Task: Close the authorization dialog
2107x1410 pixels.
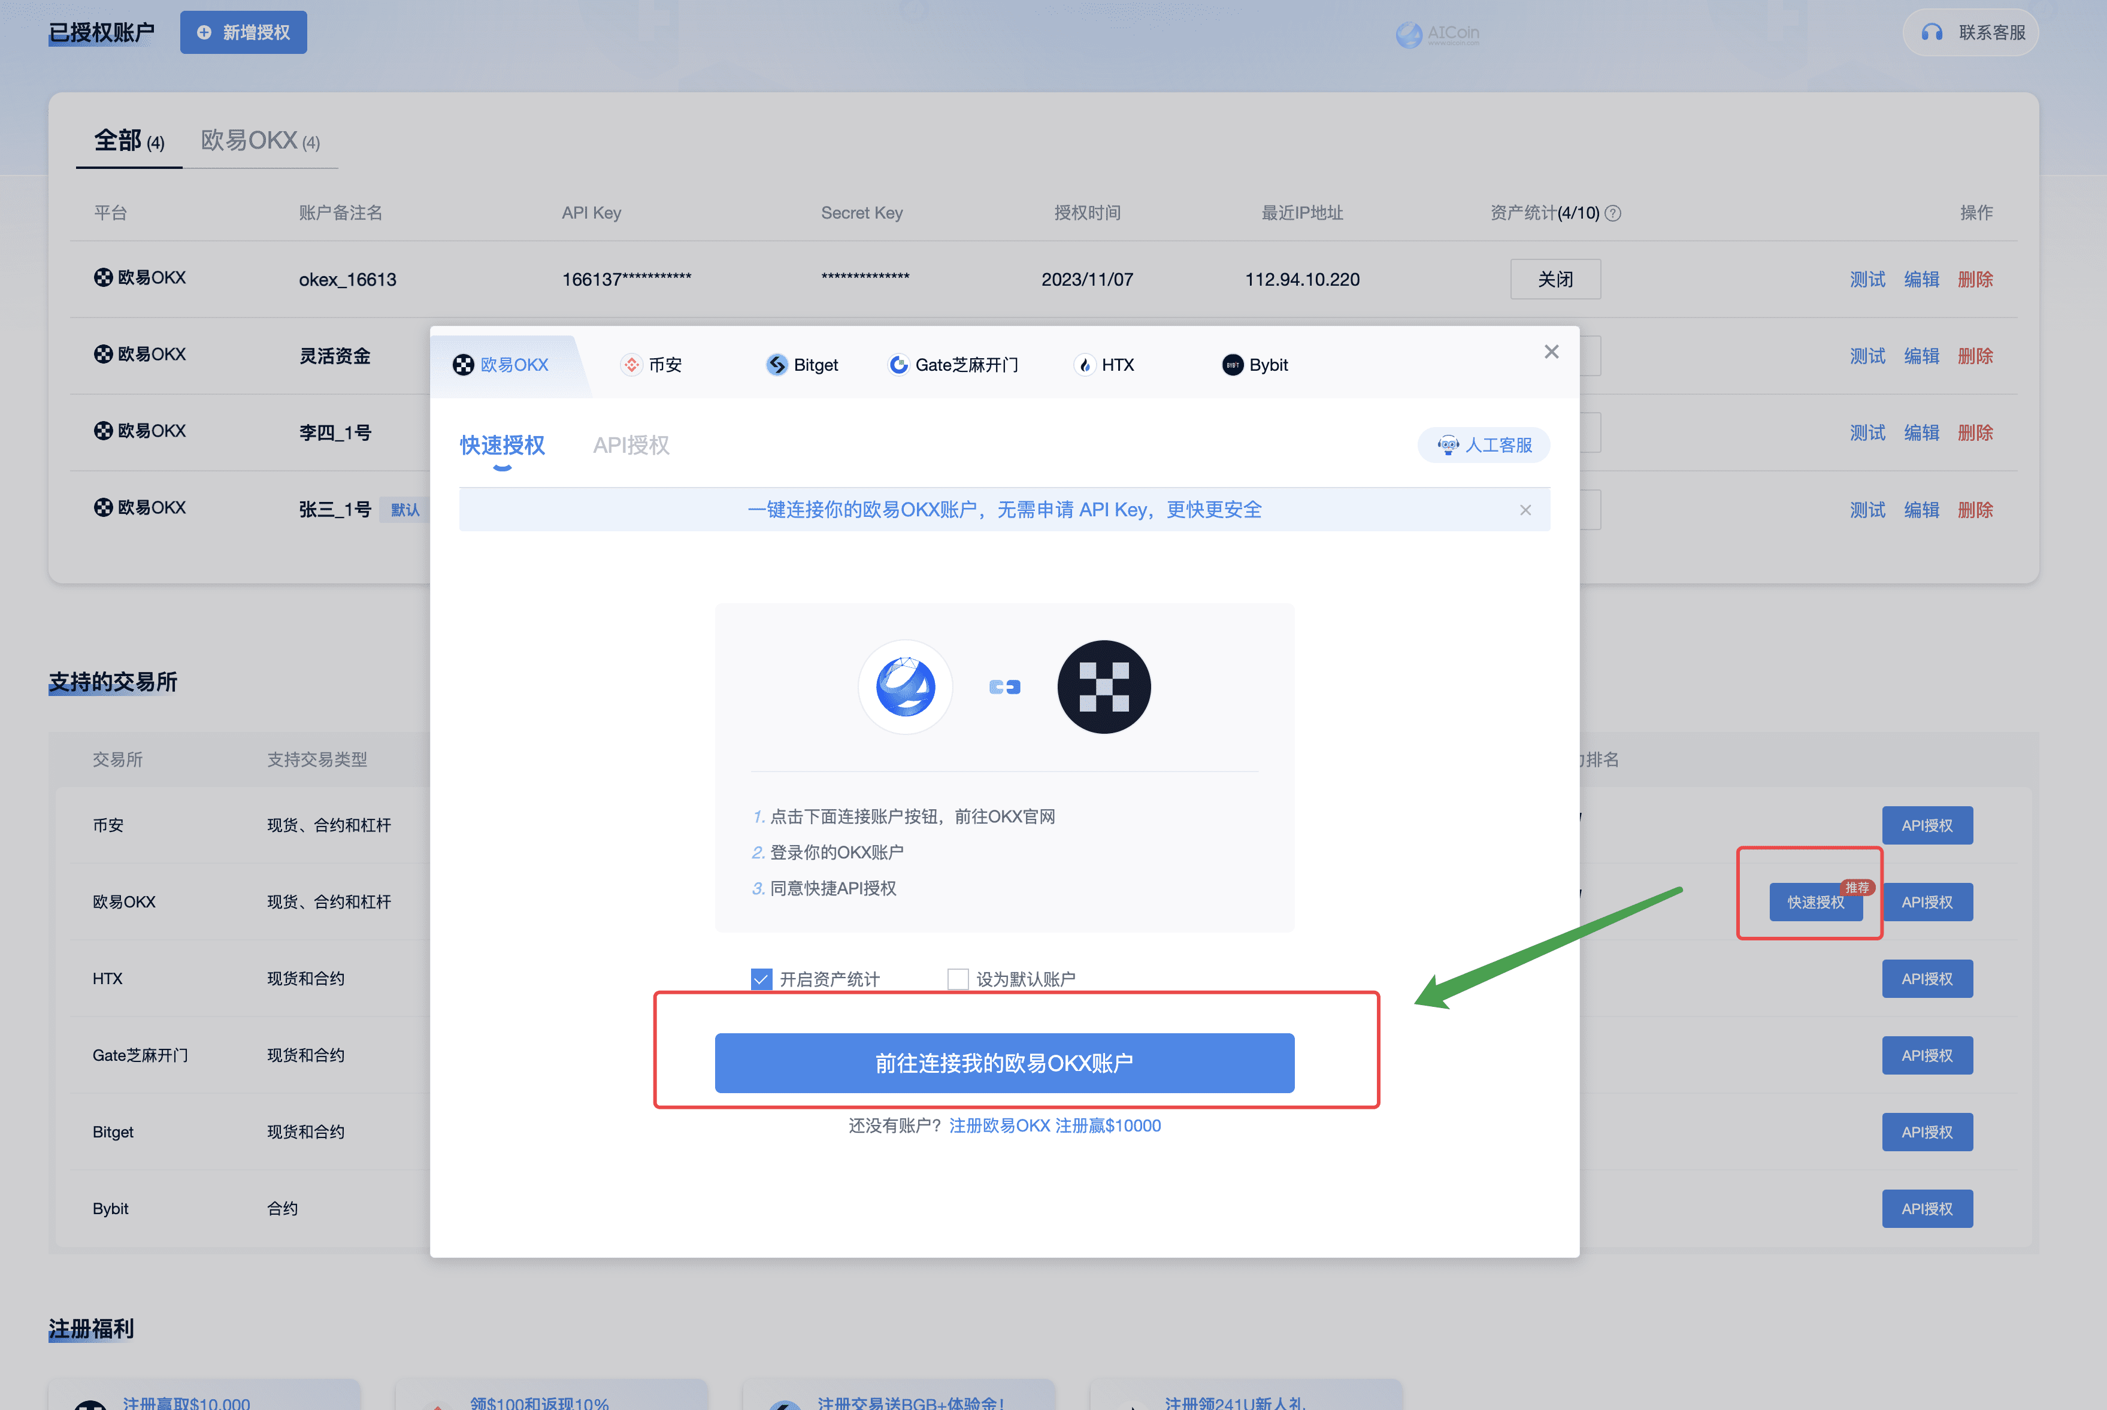Action: pyautogui.click(x=1551, y=352)
